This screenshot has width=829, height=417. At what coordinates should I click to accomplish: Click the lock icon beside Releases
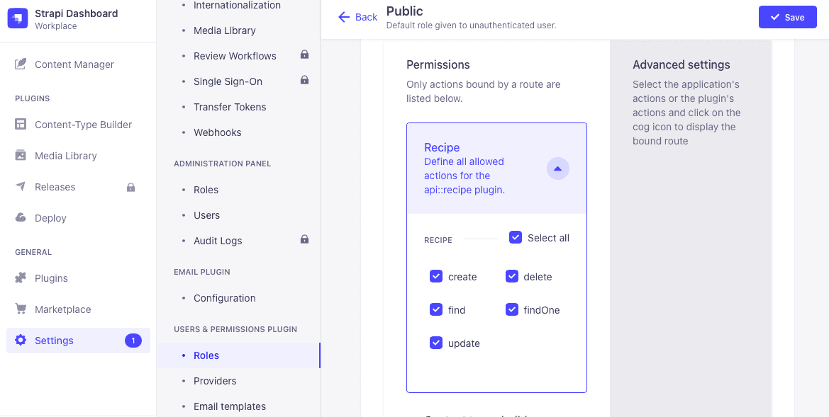point(130,187)
